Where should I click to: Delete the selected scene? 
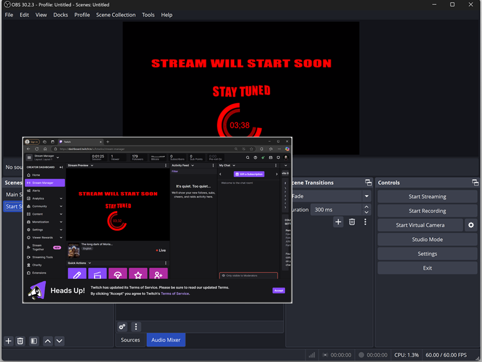(x=20, y=341)
